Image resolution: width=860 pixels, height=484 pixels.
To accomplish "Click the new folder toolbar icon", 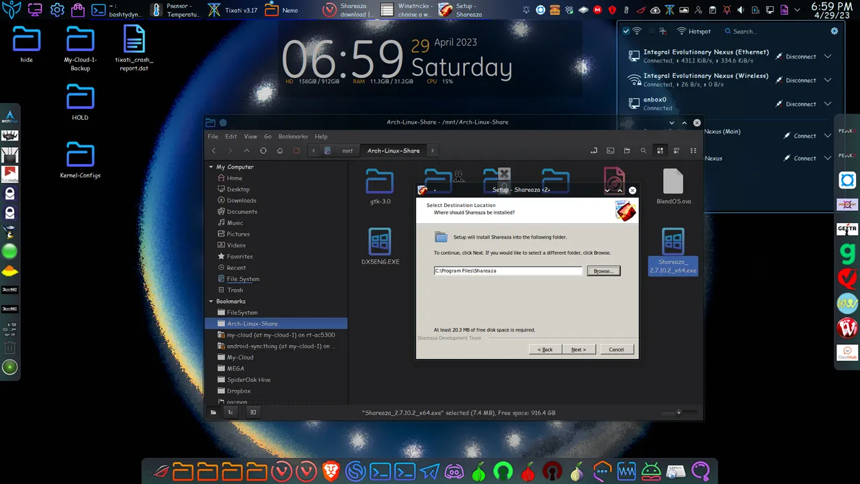I will [627, 151].
